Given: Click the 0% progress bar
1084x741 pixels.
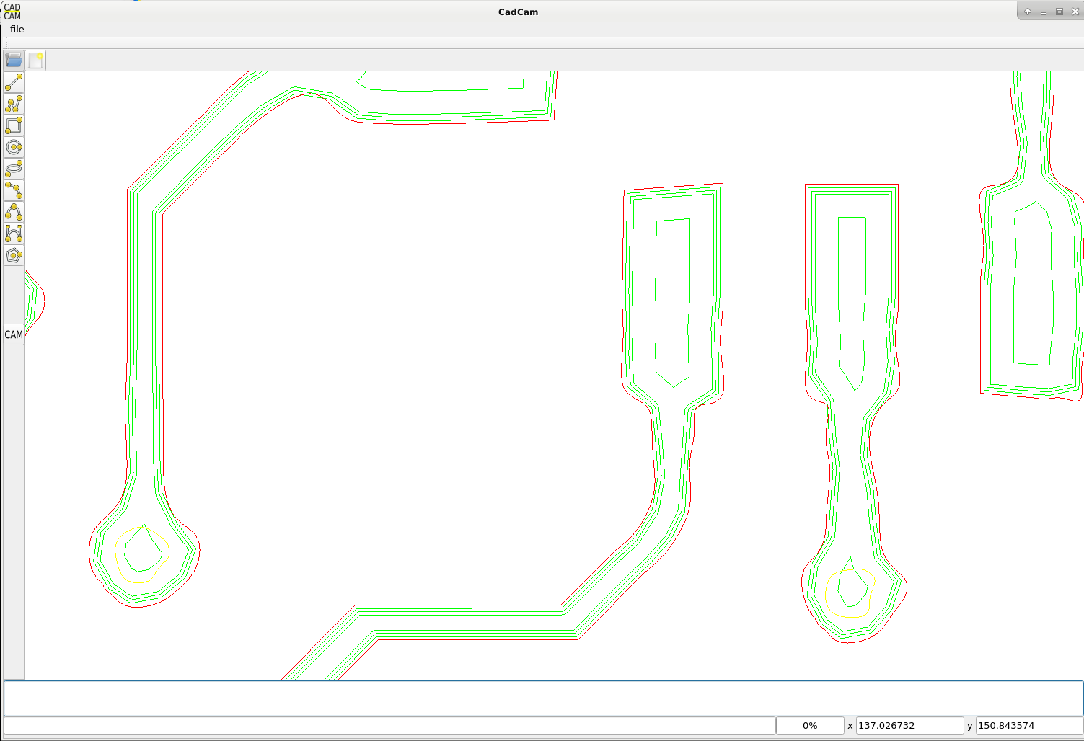Looking at the screenshot, I should click(x=810, y=726).
